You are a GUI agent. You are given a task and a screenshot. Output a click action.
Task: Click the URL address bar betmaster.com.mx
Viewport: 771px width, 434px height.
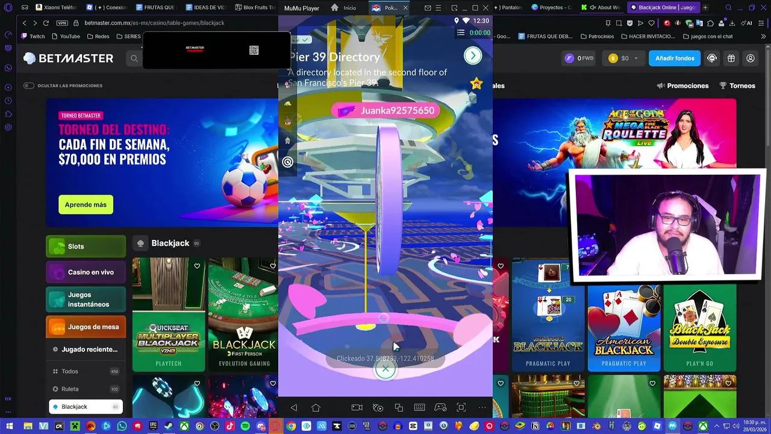(154, 23)
